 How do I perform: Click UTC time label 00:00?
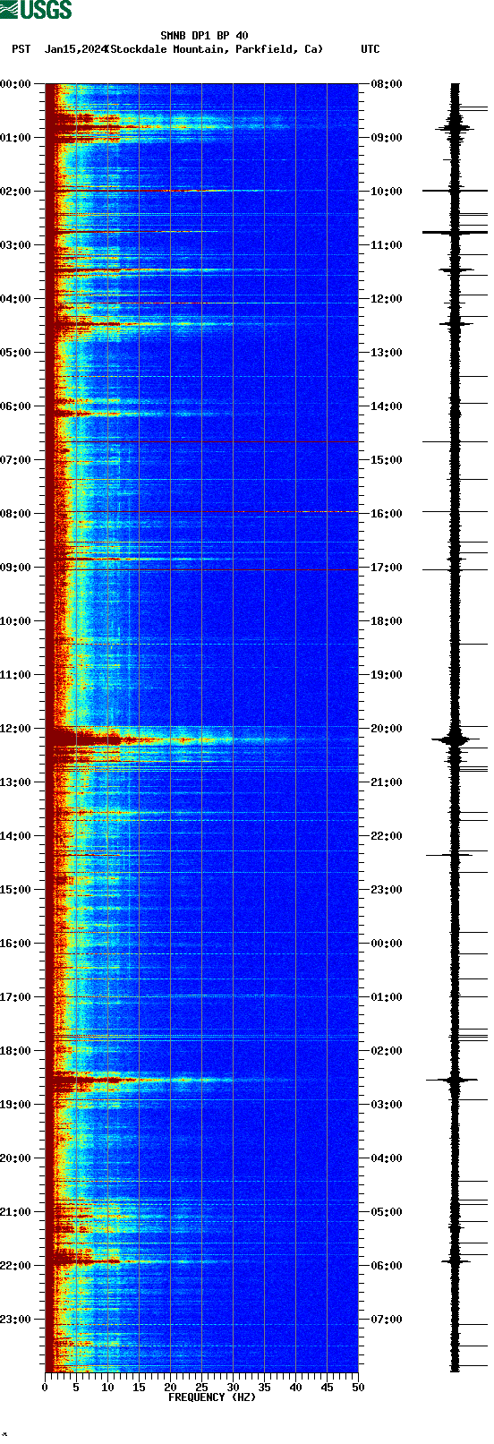pos(387,944)
